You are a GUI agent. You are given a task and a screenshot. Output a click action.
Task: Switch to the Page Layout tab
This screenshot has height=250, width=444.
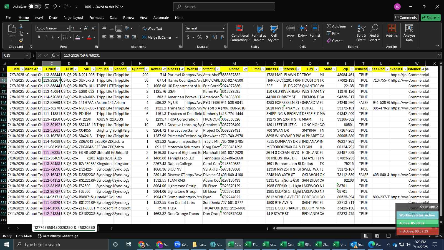pyautogui.click(x=73, y=17)
